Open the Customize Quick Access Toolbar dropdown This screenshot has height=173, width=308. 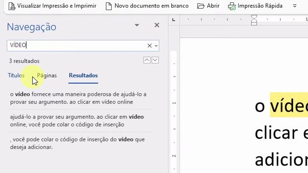point(295,6)
